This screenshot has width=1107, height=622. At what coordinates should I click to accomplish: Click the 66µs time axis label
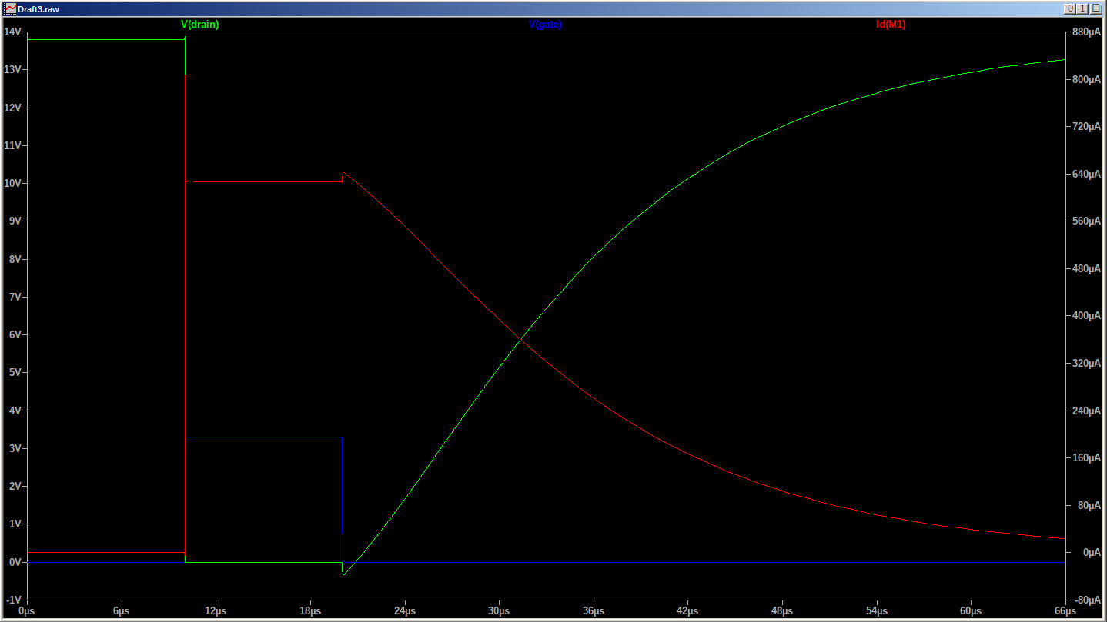1065,611
